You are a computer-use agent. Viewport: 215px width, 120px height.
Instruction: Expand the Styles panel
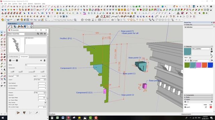198,97
